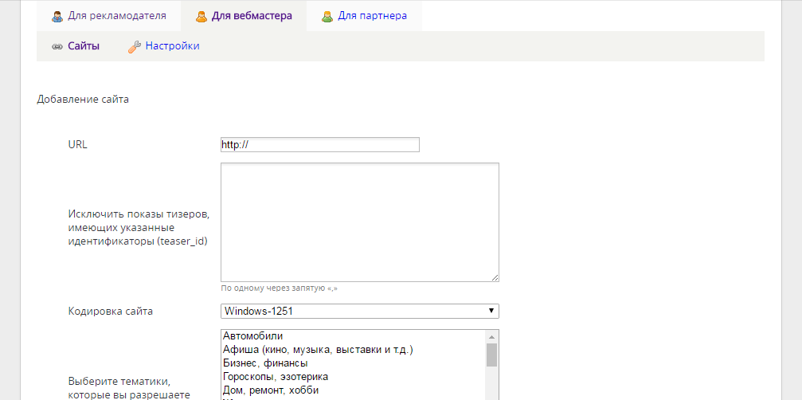Screen dimensions: 802x400
Task: Select Дом, ремонт, хобби topic
Action: (271, 390)
